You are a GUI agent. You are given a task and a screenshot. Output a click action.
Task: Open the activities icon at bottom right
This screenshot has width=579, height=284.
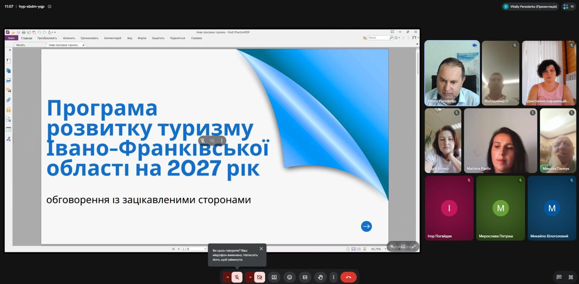pyautogui.click(x=571, y=277)
